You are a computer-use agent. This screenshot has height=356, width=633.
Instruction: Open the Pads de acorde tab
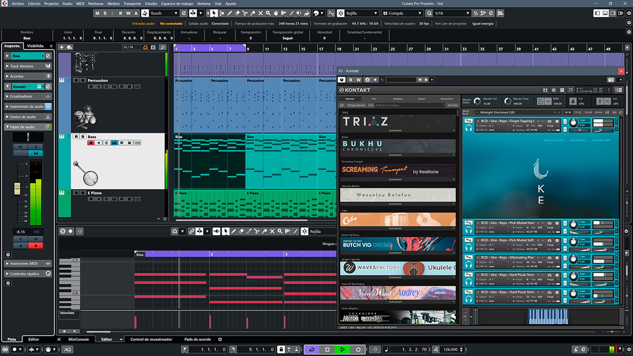198,339
